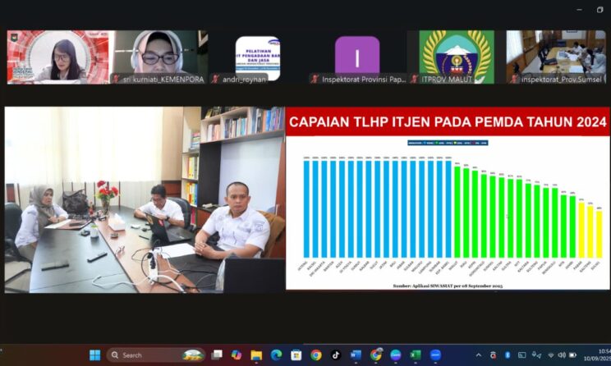Viewport: 611px width, 366px height.
Task: Click the shared CAPAIAN TLHP ITJEN chart slide
Action: click(x=448, y=199)
